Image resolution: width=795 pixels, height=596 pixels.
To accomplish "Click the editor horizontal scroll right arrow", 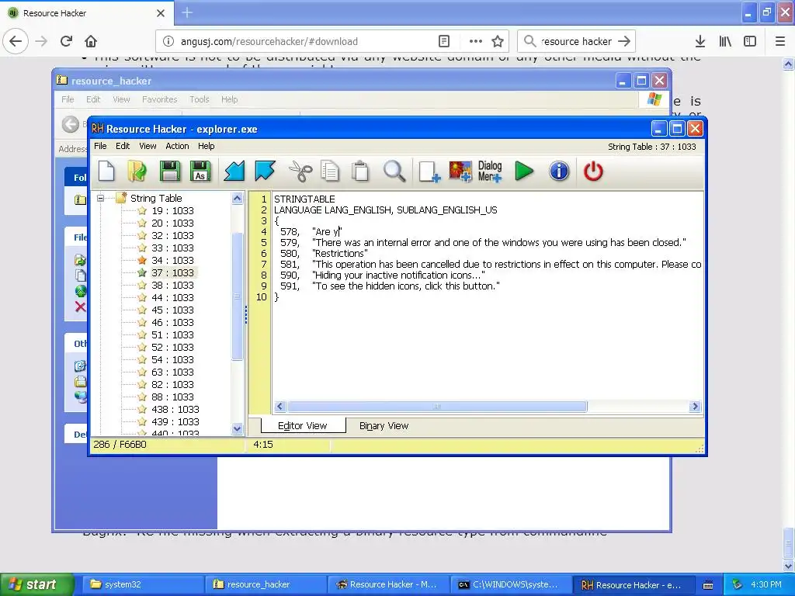I will click(695, 407).
